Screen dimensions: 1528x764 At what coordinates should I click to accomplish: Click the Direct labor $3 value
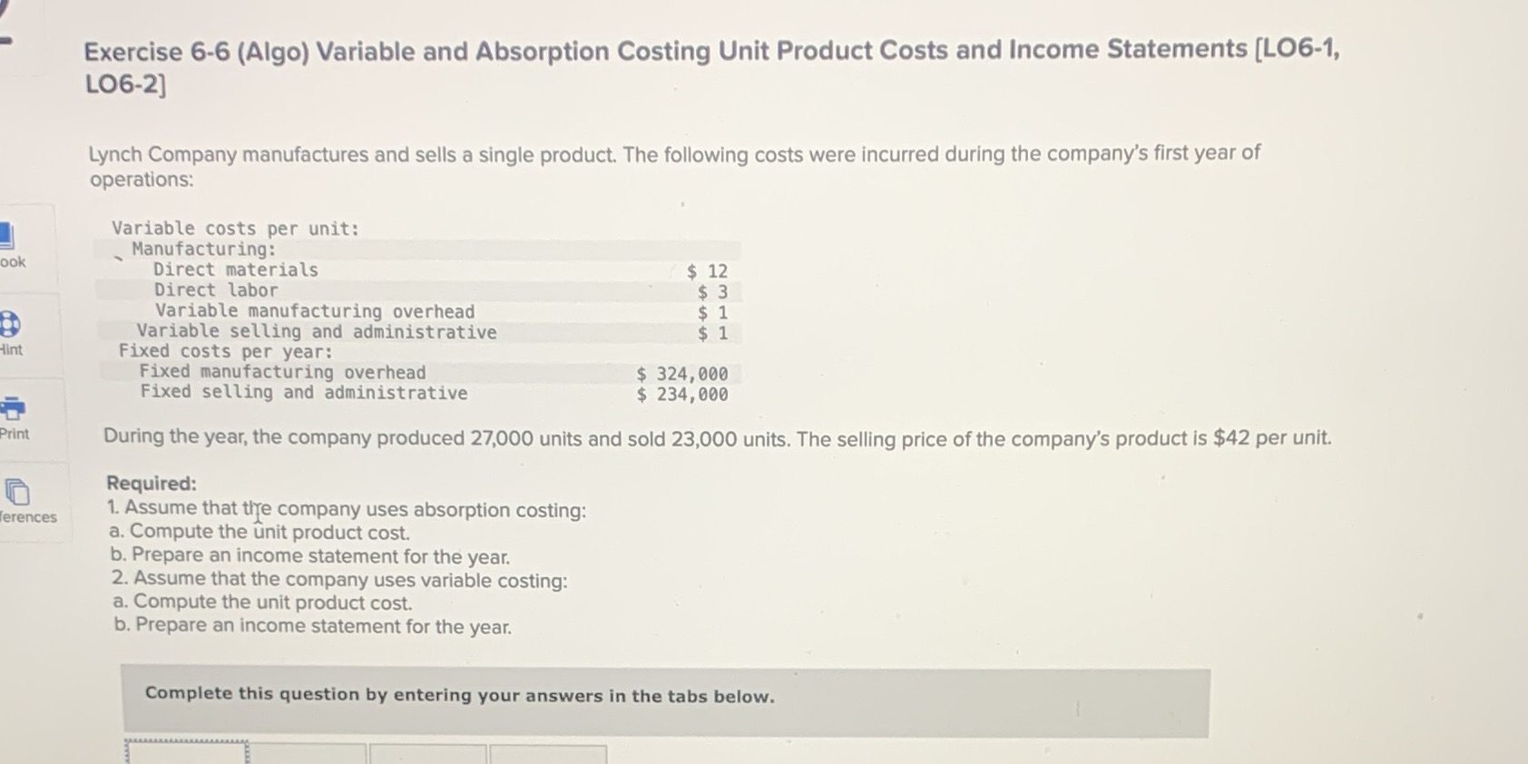pos(712,290)
